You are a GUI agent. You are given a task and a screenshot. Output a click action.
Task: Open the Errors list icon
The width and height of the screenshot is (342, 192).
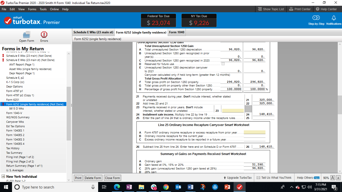[x=44, y=34]
